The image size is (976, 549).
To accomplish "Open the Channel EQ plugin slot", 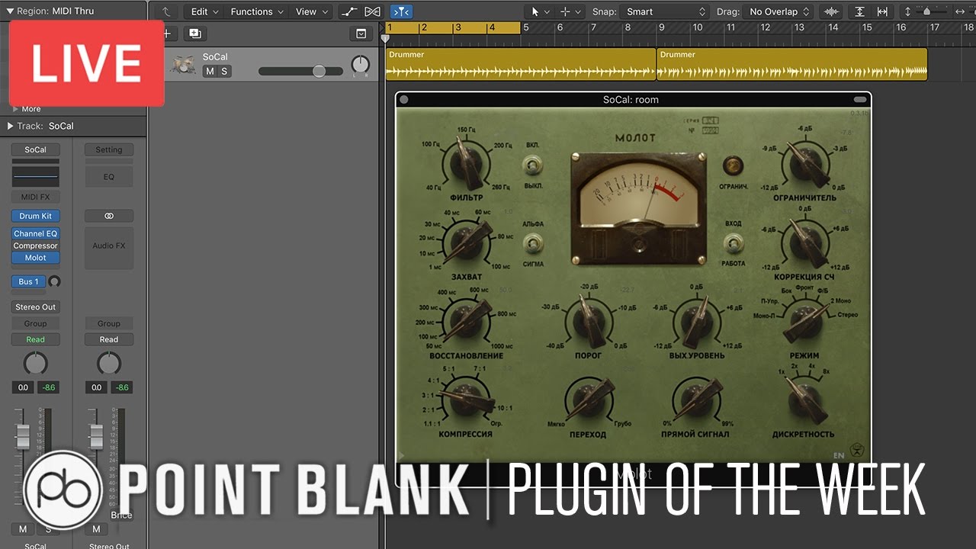I will tap(35, 234).
